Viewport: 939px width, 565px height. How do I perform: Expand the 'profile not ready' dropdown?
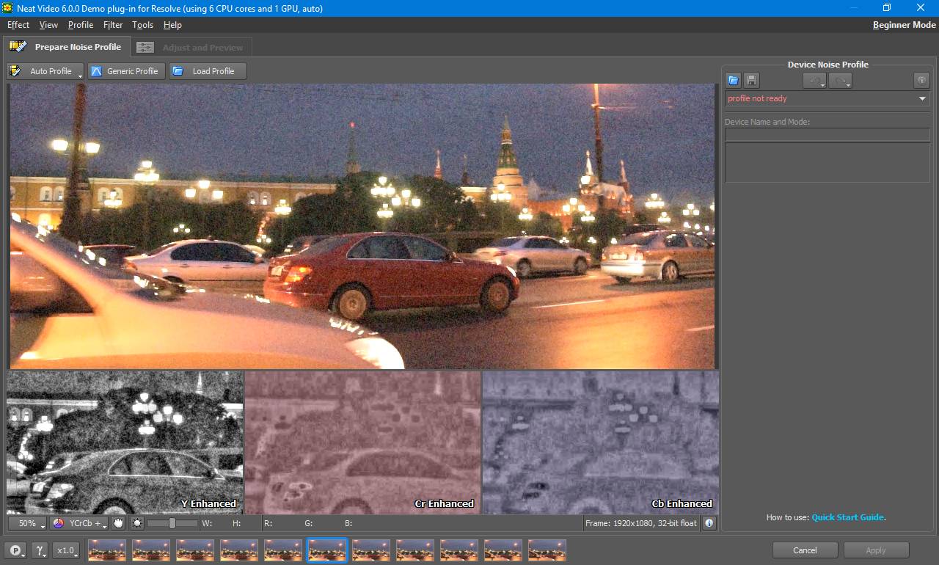point(827,98)
